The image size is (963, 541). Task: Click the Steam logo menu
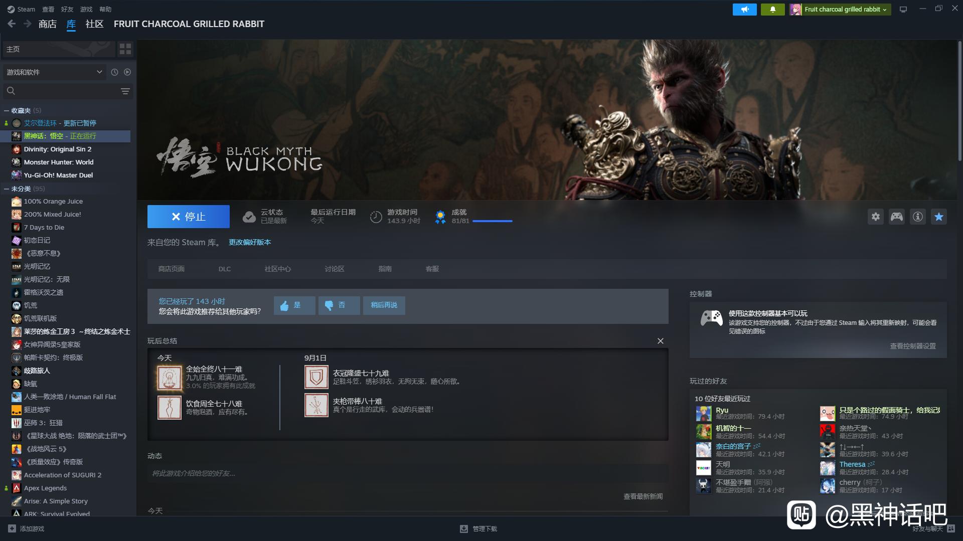[21, 9]
